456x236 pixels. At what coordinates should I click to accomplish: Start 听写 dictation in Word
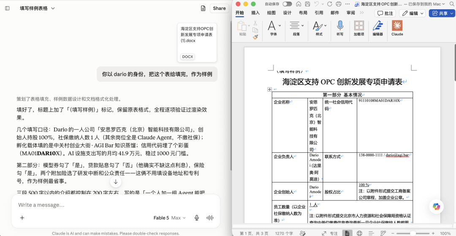340,28
